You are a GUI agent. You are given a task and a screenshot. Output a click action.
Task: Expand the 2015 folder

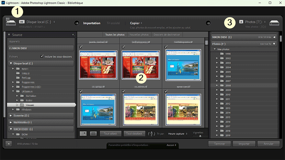pyautogui.click(x=217, y=117)
